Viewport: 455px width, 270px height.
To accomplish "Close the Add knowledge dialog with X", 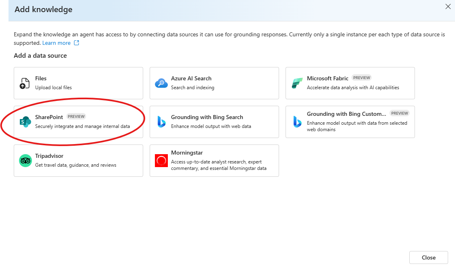I will tap(448, 7).
